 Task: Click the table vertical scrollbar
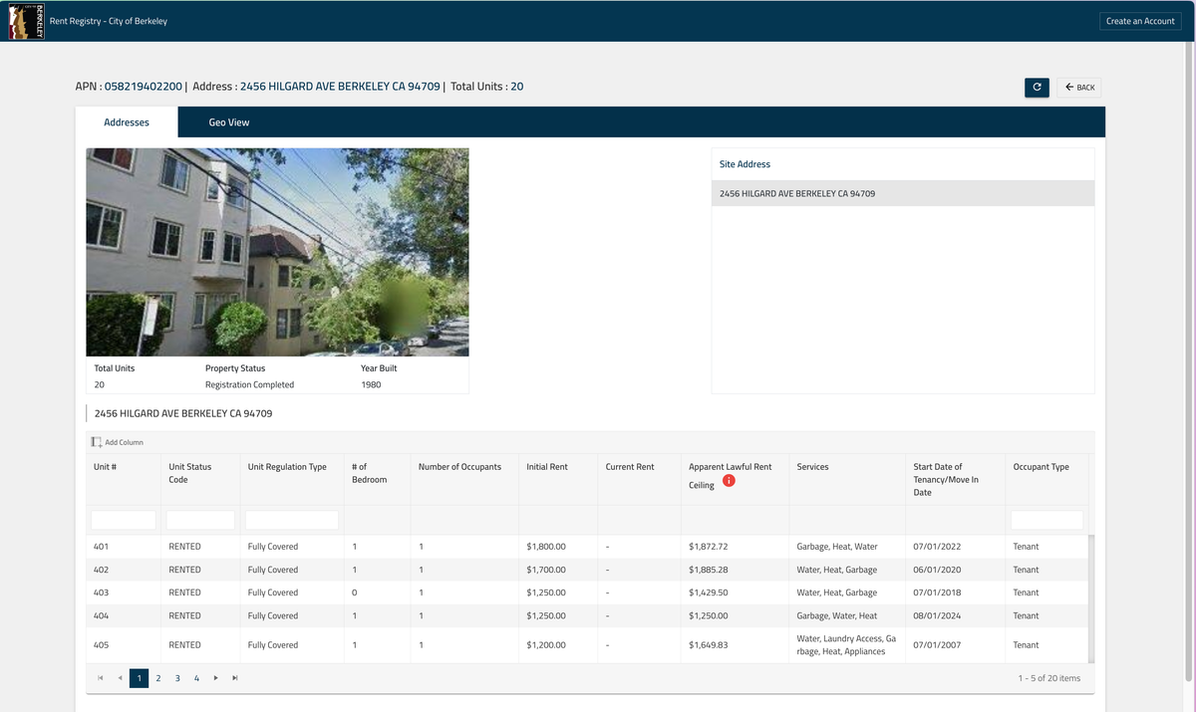pos(1091,597)
